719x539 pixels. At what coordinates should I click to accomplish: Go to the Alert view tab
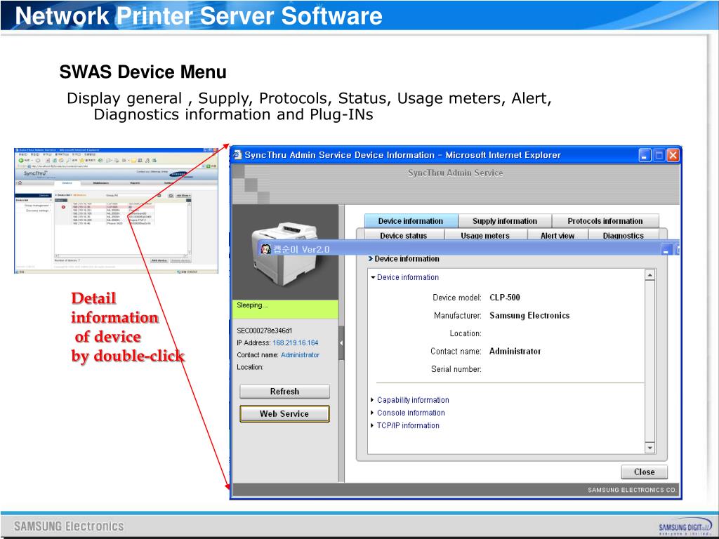tap(558, 236)
